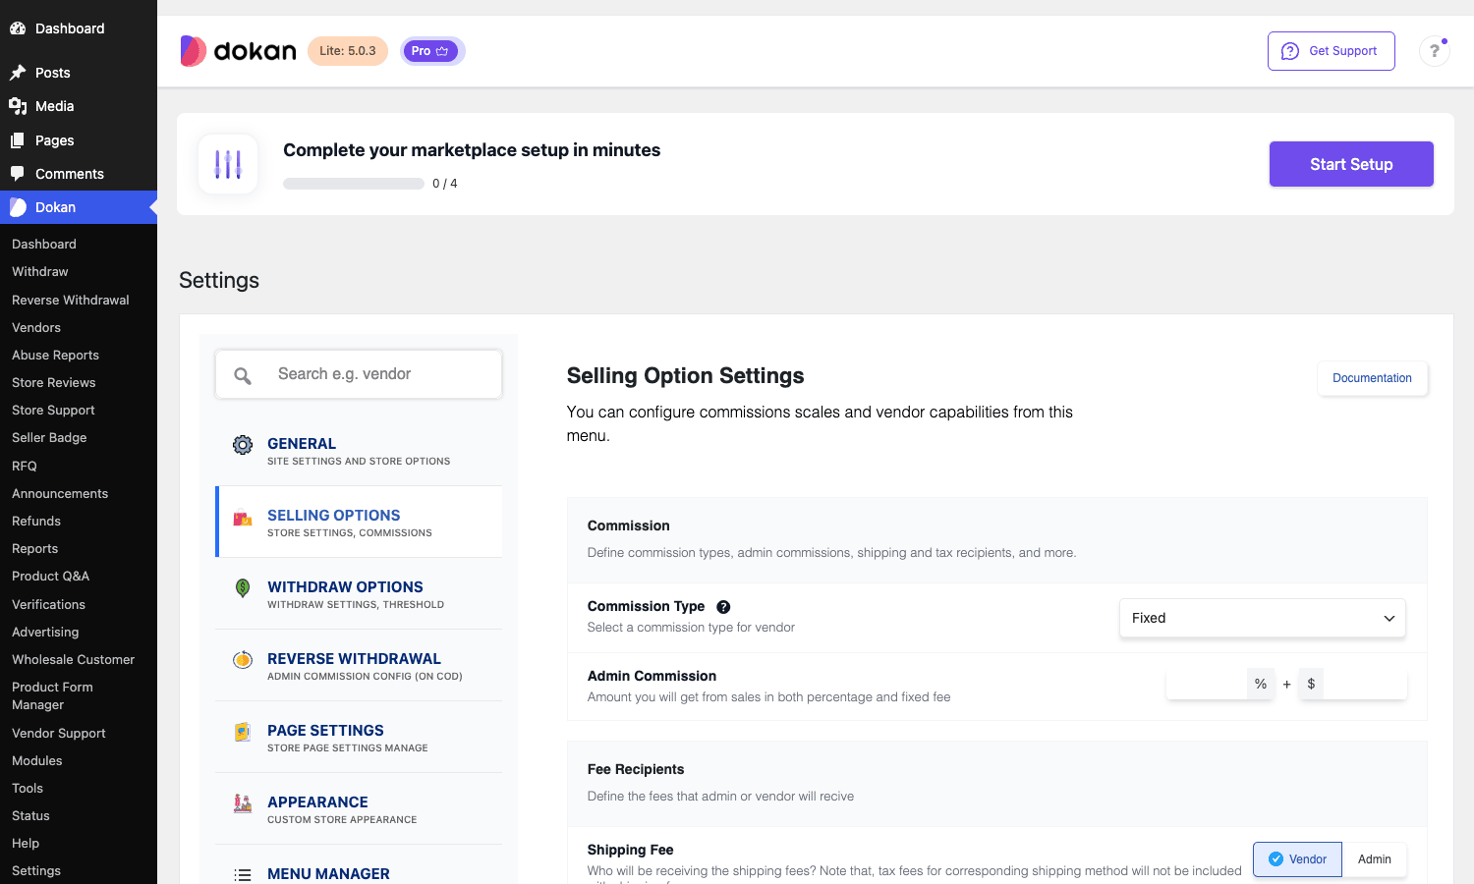Open Store Reviews submenu item
The width and height of the screenshot is (1474, 884).
pos(54,383)
